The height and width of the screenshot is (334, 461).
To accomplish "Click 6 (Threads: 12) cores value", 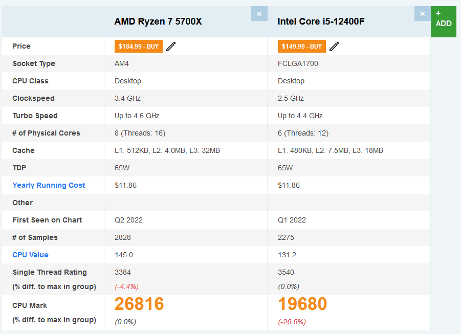I will click(x=303, y=133).
